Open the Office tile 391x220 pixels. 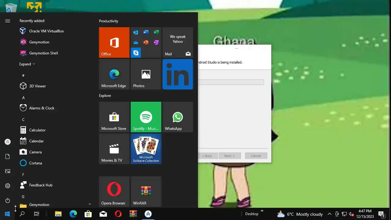[114, 42]
